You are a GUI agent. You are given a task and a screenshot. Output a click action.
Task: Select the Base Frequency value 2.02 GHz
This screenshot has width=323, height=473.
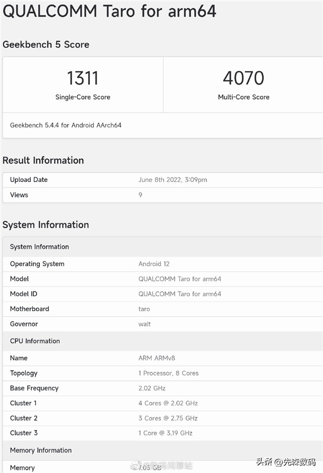pos(152,388)
